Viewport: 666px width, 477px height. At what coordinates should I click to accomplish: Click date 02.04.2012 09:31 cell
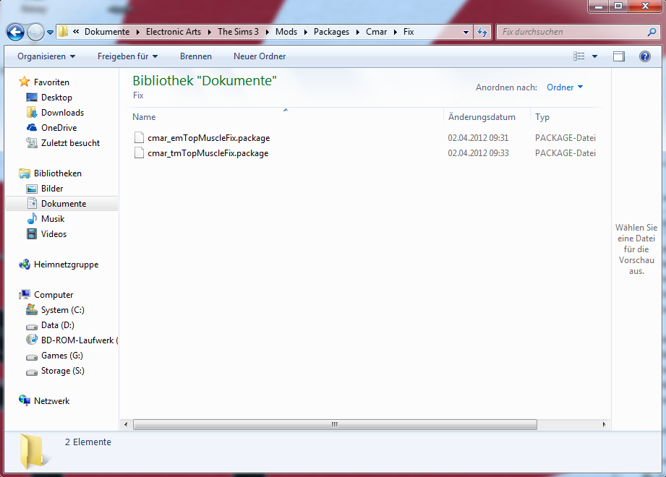[x=478, y=138]
